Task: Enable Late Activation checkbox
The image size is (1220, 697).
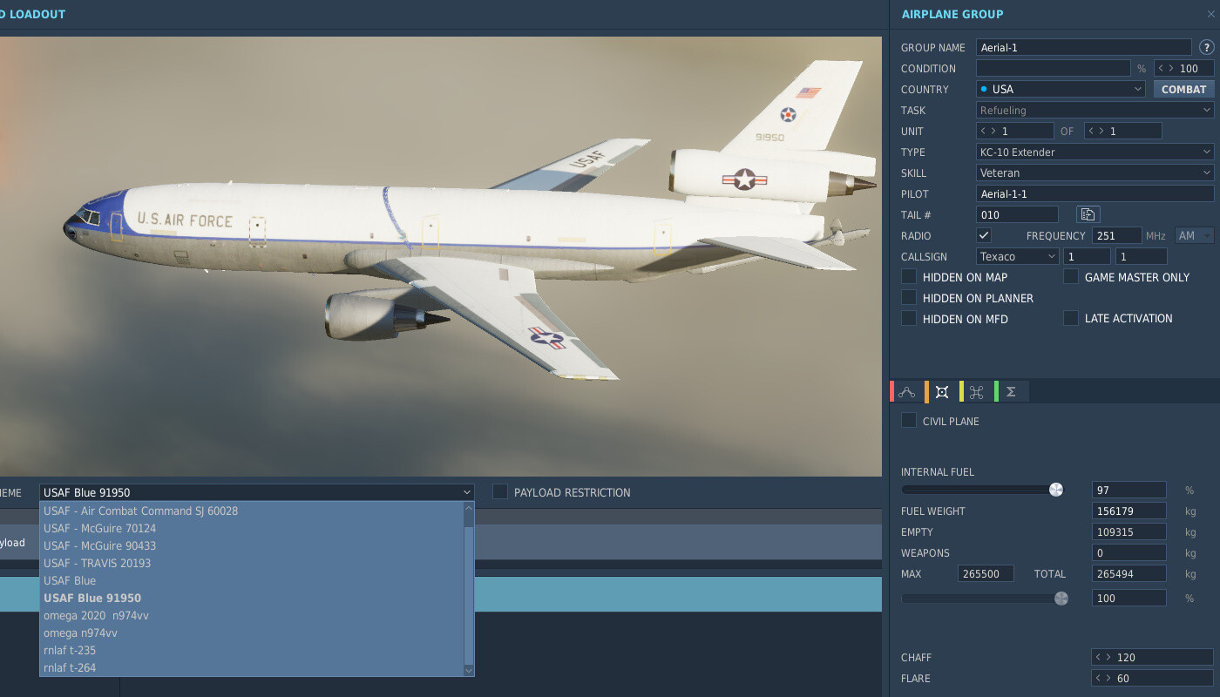Action: [1071, 318]
